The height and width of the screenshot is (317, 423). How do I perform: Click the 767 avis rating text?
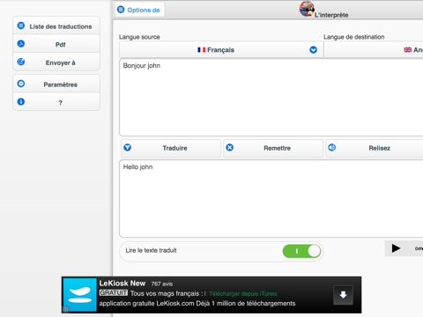[162, 284]
